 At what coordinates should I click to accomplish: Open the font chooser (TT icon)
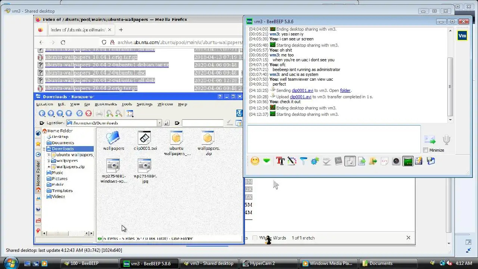(x=280, y=161)
